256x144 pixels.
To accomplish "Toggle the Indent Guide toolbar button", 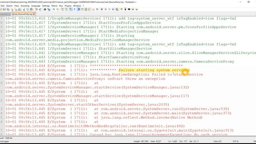I will (x=79, y=9).
